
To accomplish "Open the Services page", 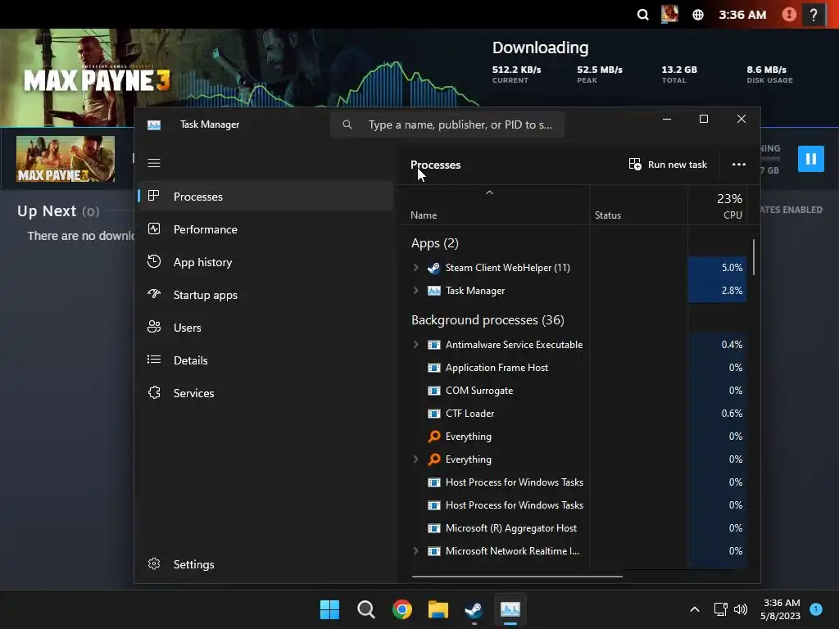I will 266,393.
